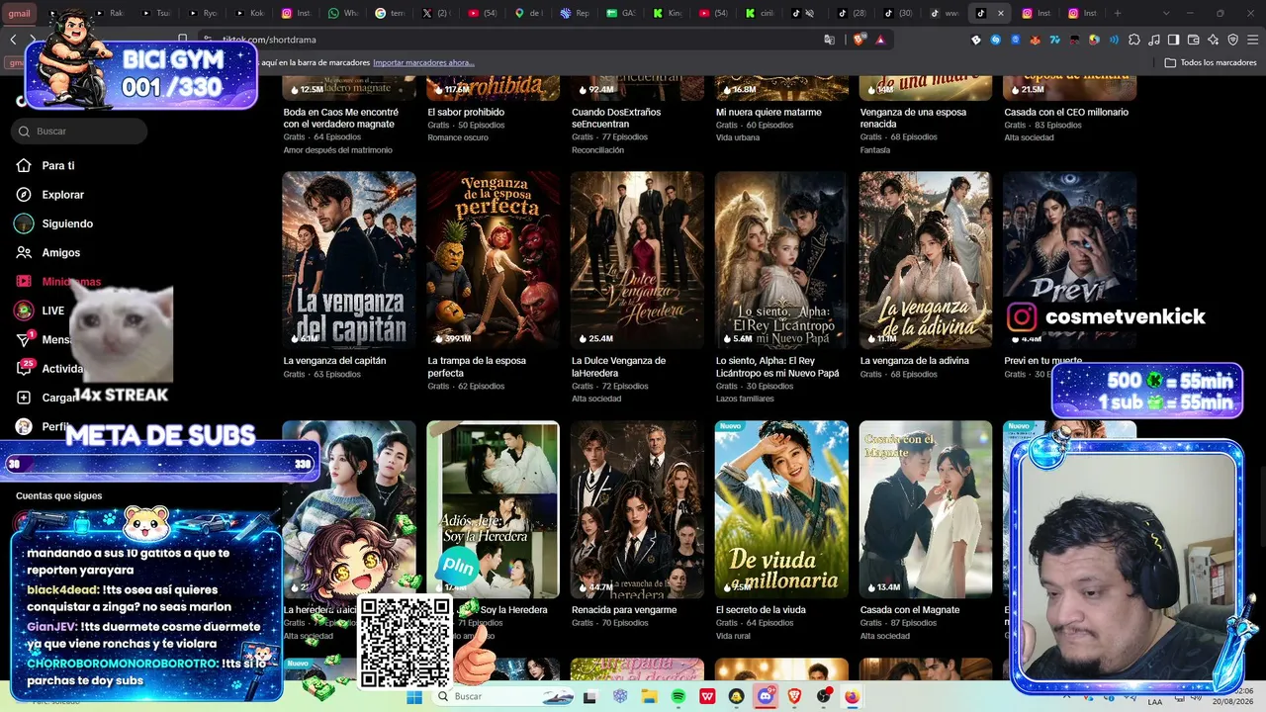
Task: Open La venganza de la adivina poster
Action: pyautogui.click(x=926, y=260)
